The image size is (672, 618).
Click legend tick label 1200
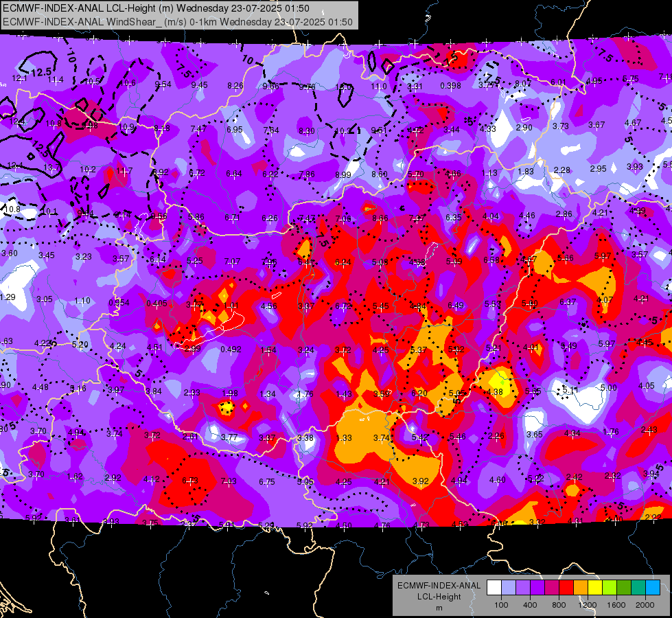pyautogui.click(x=587, y=605)
